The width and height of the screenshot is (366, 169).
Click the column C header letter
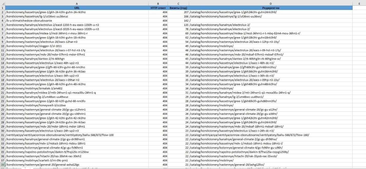pyautogui.click(x=178, y=4)
